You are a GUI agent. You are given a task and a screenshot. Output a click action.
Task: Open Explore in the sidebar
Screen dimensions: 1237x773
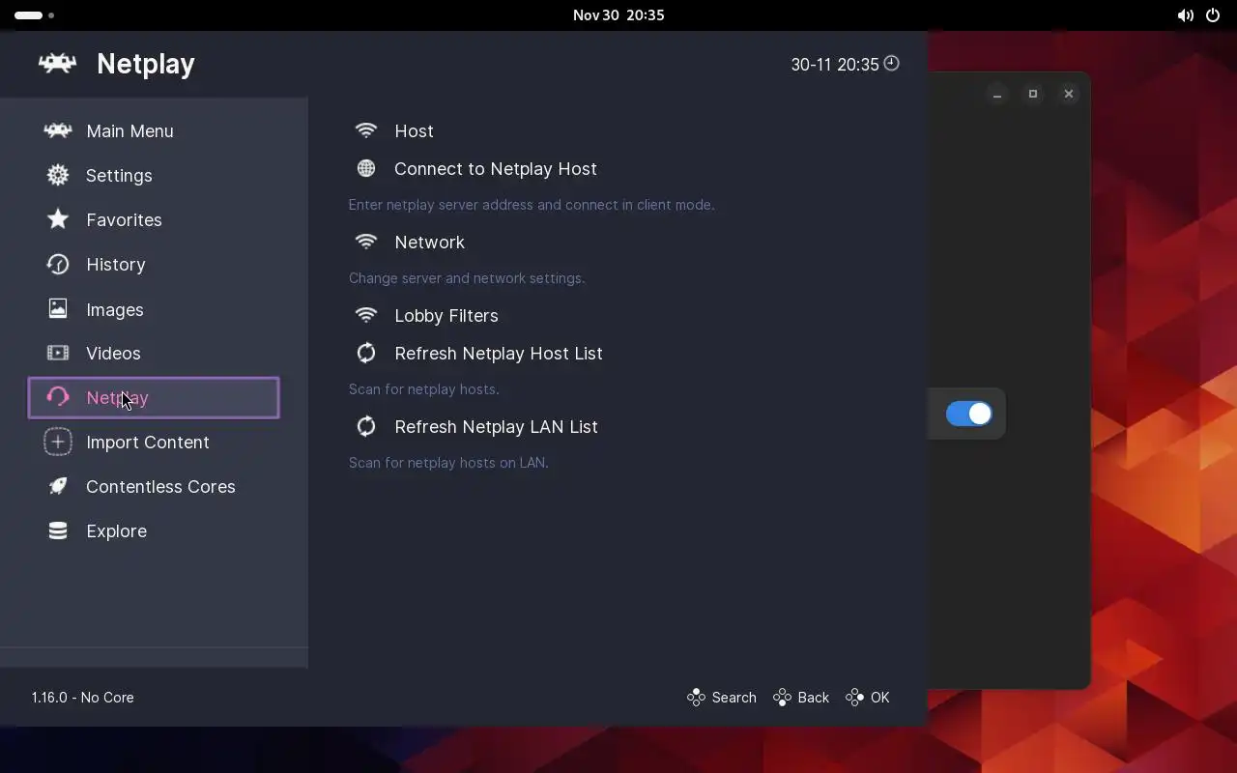click(x=154, y=530)
